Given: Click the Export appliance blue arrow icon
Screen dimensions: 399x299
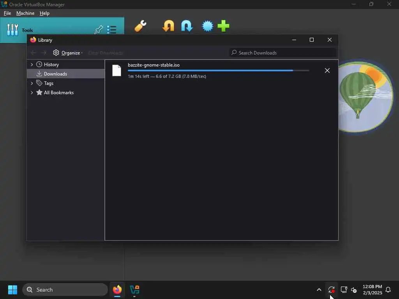Looking at the screenshot, I should click(x=187, y=26).
